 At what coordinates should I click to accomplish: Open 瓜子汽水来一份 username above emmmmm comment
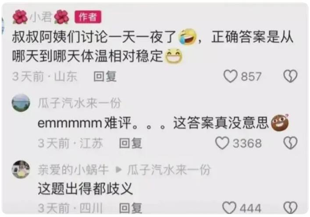click(79, 103)
